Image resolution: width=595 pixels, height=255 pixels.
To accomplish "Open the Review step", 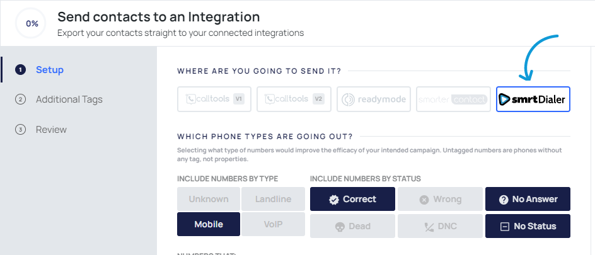I will click(51, 130).
